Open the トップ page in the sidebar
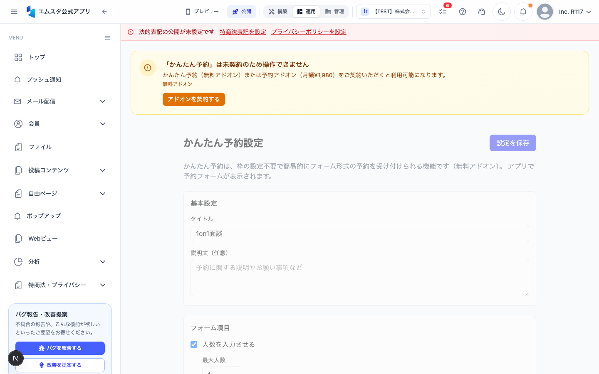Image resolution: width=599 pixels, height=374 pixels. pos(60,57)
